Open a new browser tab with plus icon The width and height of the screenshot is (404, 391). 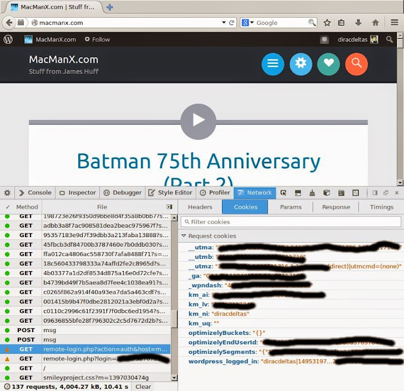110,7
